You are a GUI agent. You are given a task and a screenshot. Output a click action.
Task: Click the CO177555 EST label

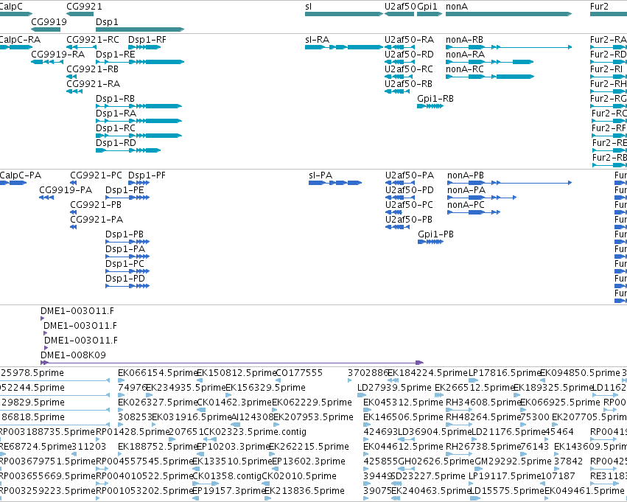click(x=299, y=373)
